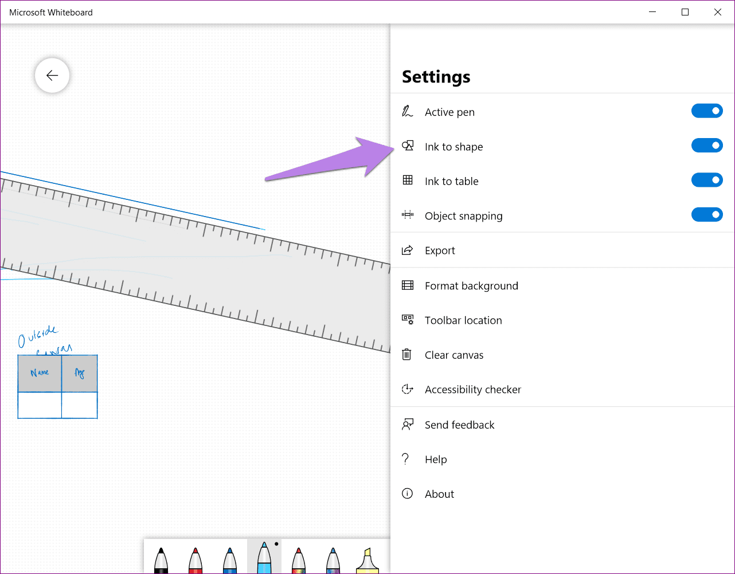Click the Clear canvas trash icon
This screenshot has height=574, width=735.
click(x=407, y=355)
